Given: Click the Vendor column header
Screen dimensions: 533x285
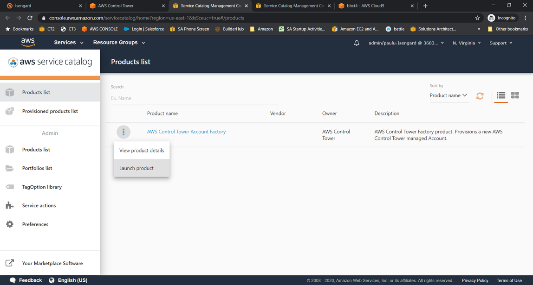Looking at the screenshot, I should pyautogui.click(x=278, y=114).
